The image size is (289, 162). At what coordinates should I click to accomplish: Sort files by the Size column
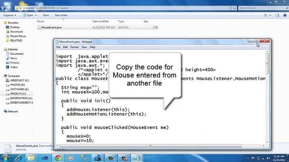pos(145,21)
